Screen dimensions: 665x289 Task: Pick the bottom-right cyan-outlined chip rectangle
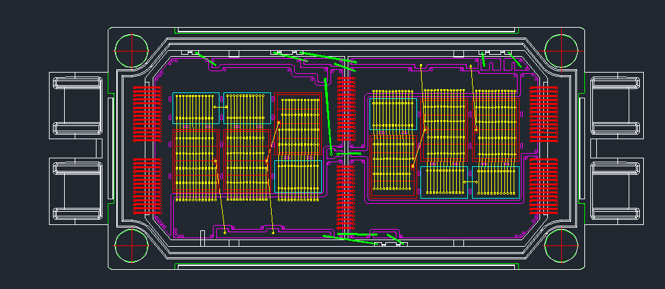(495, 182)
